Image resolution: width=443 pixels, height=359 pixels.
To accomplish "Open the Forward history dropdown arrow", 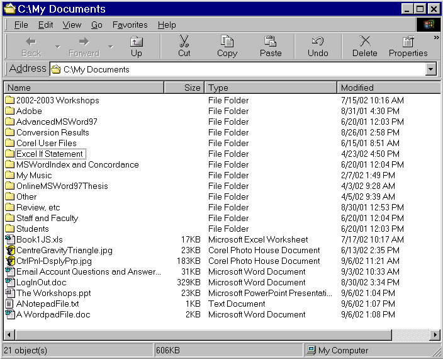I will click(x=111, y=47).
